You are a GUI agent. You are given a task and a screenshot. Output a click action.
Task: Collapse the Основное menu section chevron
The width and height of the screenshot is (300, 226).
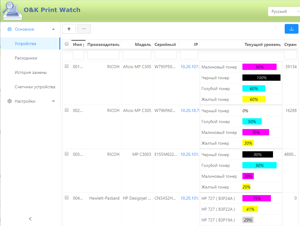point(53,29)
